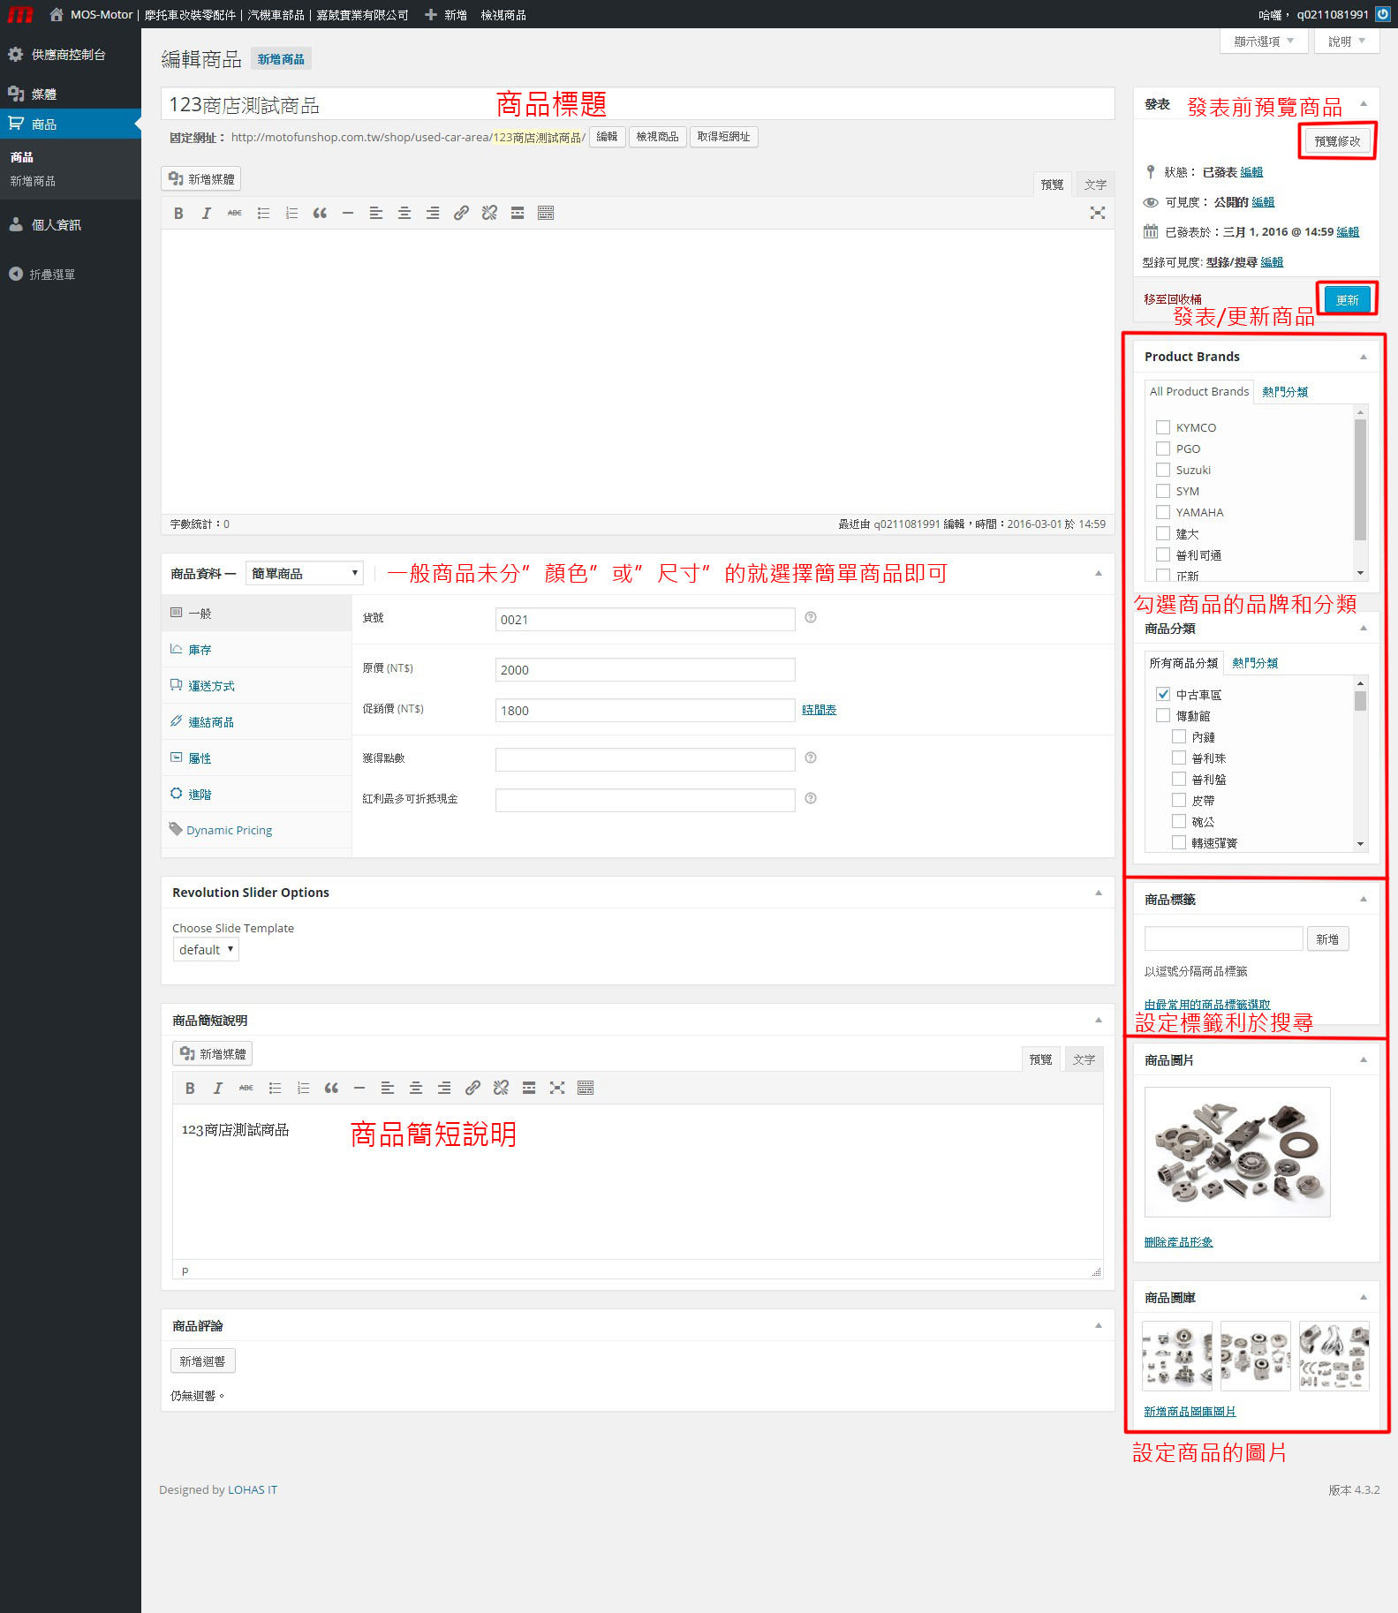Open the 簡單商品 product type dropdown
This screenshot has height=1613, width=1398.
click(304, 574)
